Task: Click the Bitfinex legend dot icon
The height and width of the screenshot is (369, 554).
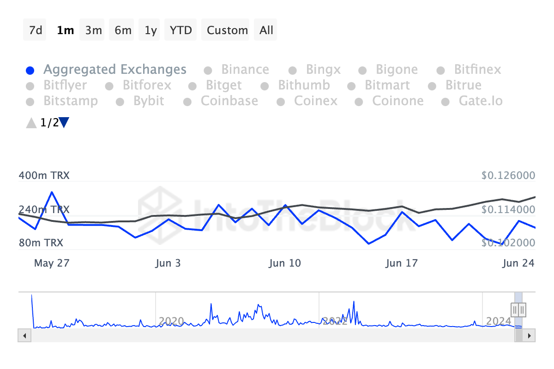Action: coord(441,71)
